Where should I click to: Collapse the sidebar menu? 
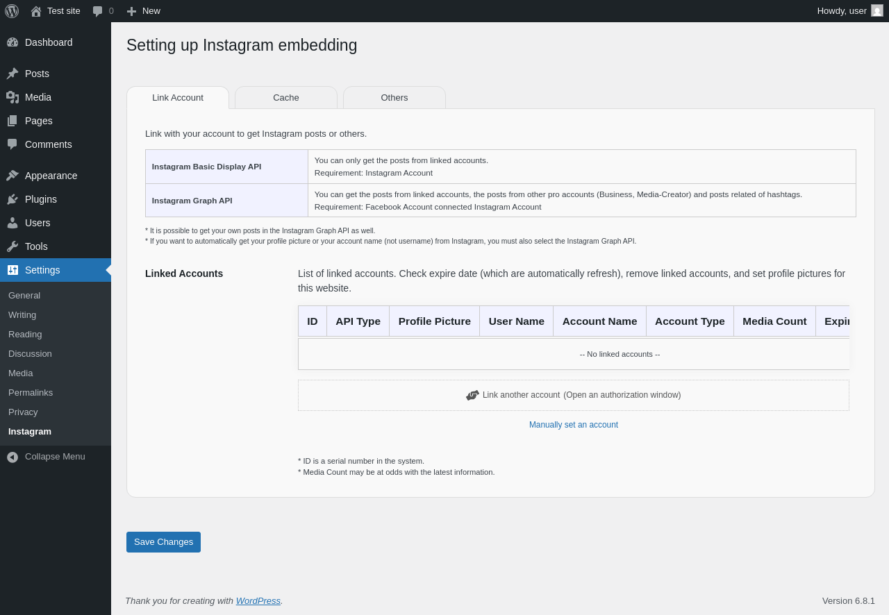pos(47,457)
